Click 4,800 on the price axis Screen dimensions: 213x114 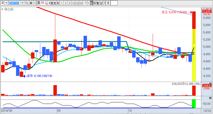coord(207,54)
